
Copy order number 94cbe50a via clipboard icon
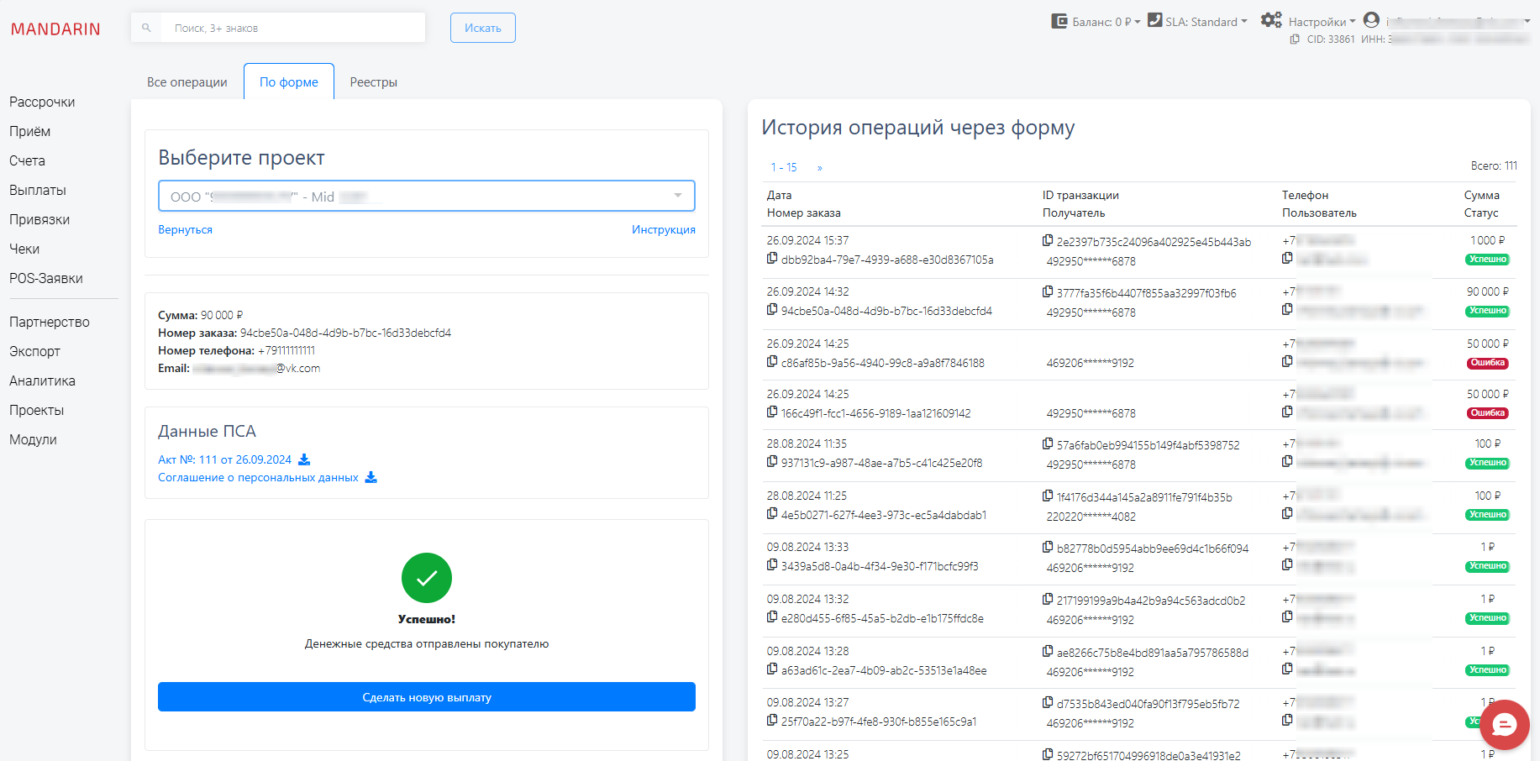(771, 309)
